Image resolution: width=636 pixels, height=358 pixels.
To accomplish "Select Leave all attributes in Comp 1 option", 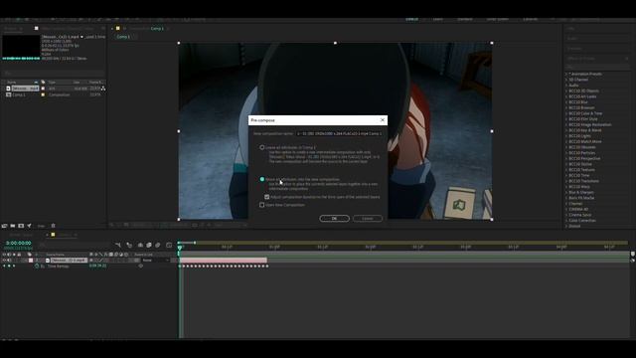I will point(262,147).
